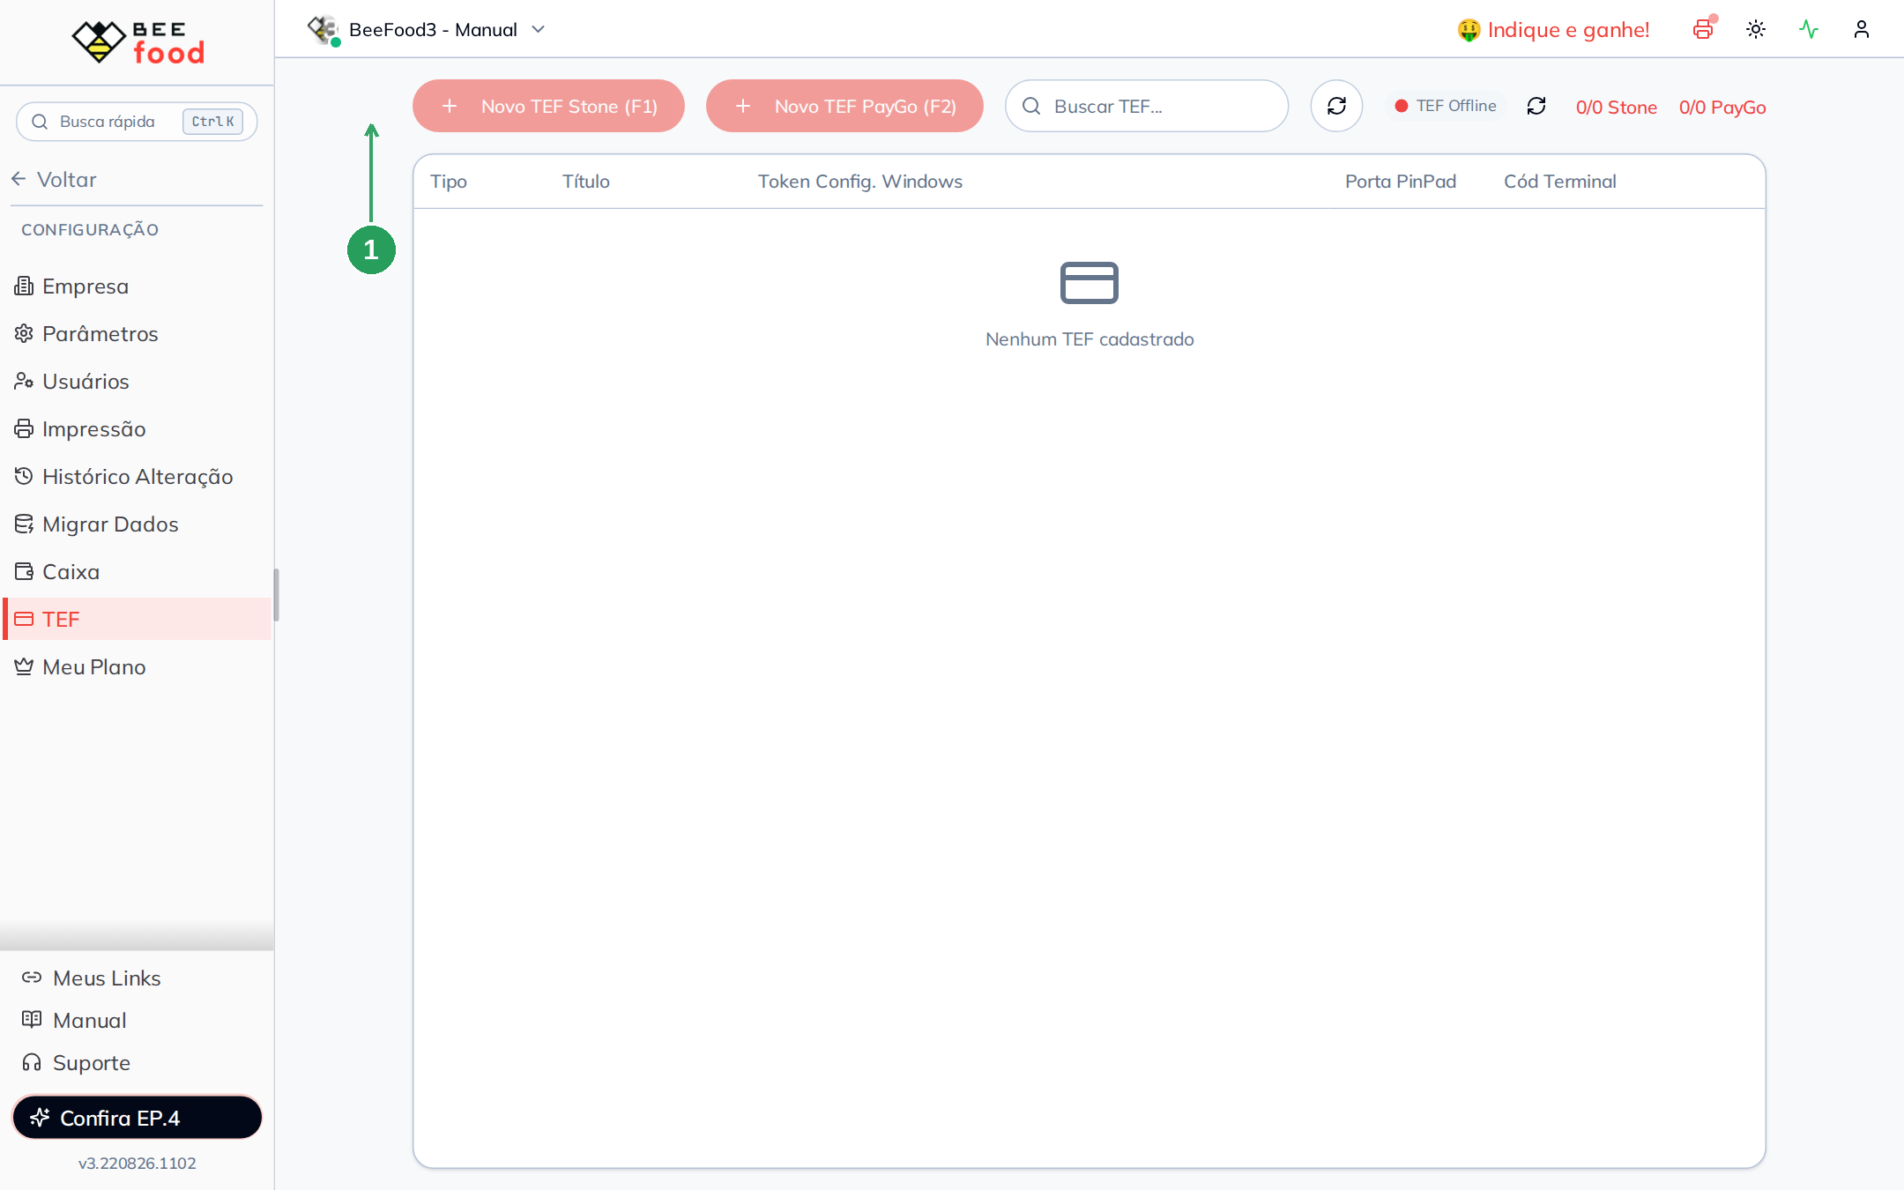Image resolution: width=1904 pixels, height=1190 pixels.
Task: Click the Meus Links chain icon
Action: point(32,978)
